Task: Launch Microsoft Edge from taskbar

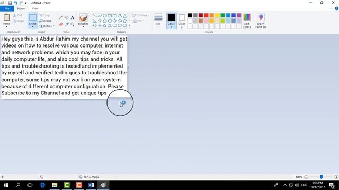Action: (42, 185)
